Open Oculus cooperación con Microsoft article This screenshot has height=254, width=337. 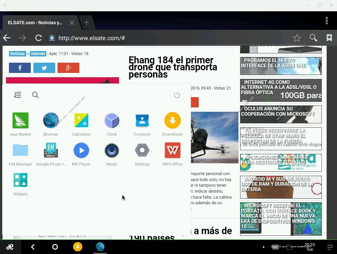[281, 114]
